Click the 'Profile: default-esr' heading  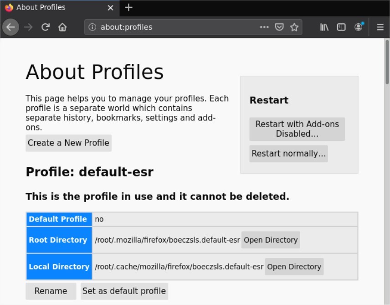tap(90, 172)
